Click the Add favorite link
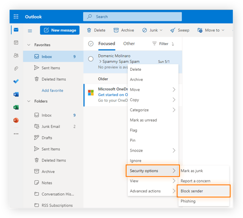Viewport: 243px width, 218px height. pos(52,90)
